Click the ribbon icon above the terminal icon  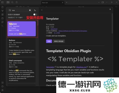[3, 22]
